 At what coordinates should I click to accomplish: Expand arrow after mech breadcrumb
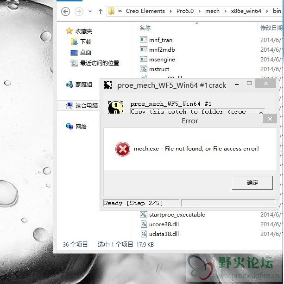[x=225, y=12]
